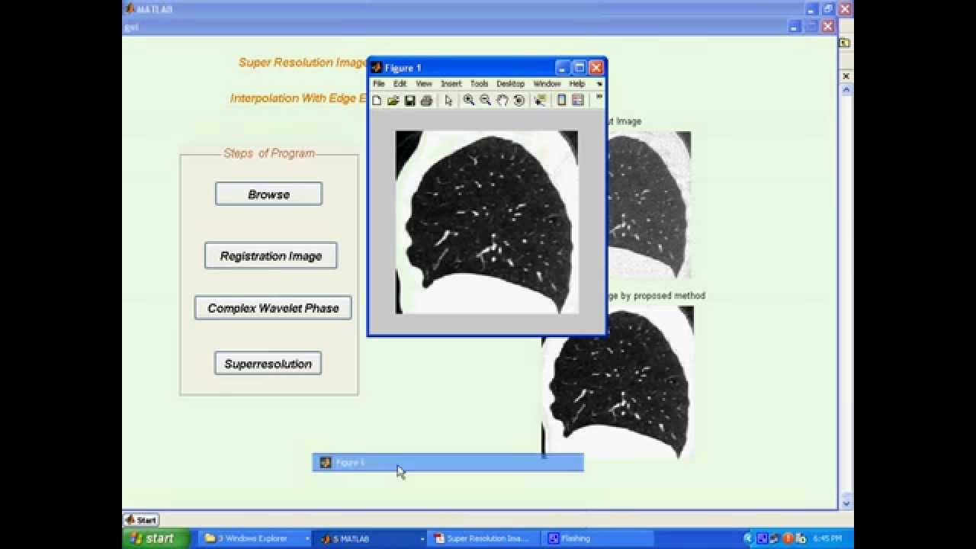976x549 pixels.
Task: Click the scroll up arrow on right scrollbar
Action: [846, 90]
